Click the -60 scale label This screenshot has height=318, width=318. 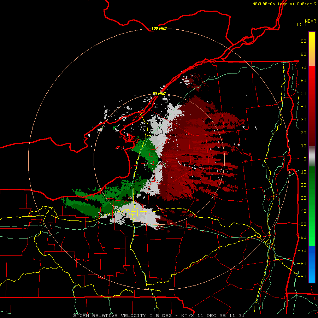pyautogui.click(x=302, y=237)
